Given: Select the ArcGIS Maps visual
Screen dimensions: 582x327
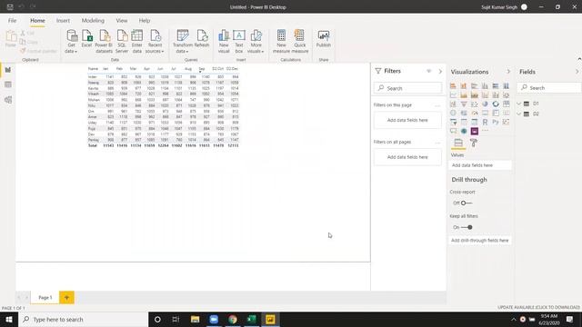Looking at the screenshot, I should point(464,131).
